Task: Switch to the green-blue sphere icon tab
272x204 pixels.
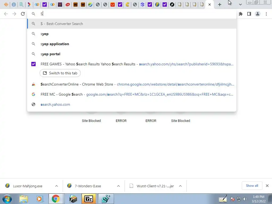Action: pos(90,5)
